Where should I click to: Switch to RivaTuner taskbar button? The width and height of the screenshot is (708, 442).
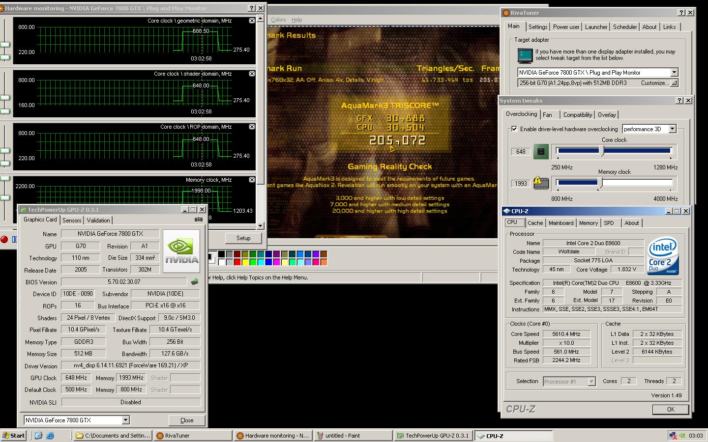[x=192, y=436]
